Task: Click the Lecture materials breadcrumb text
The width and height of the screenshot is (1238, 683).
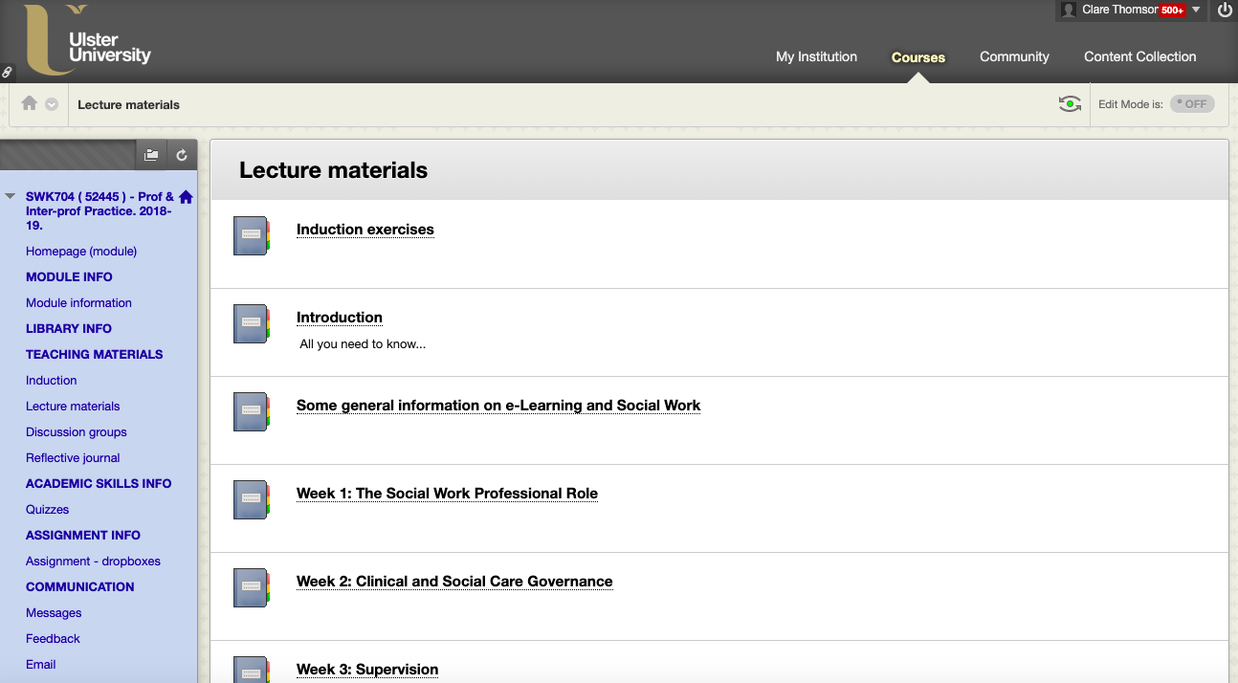Action: (128, 104)
